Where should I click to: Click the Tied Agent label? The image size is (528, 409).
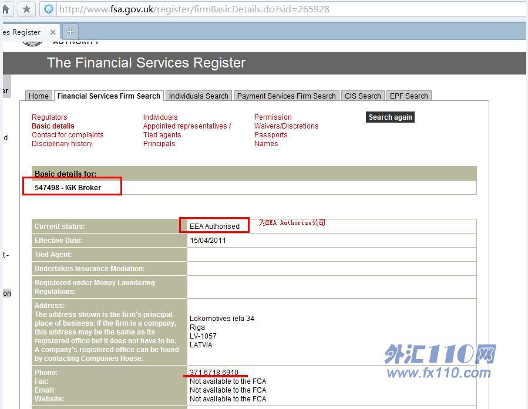click(53, 254)
